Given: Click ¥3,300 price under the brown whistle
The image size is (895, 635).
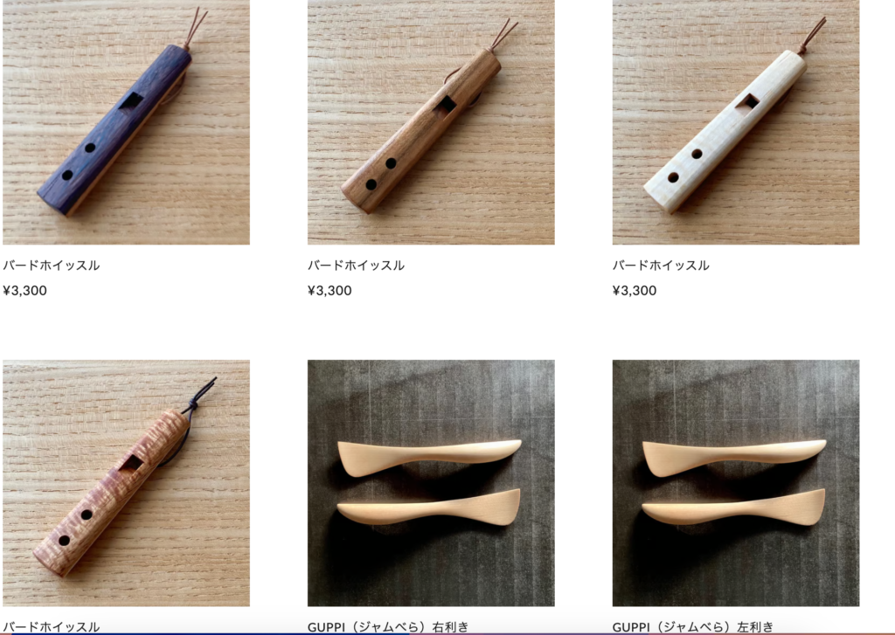Looking at the screenshot, I should pos(330,290).
